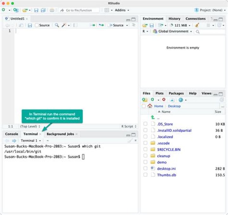
Task: Refresh the Environment pane
Action: 219,25
